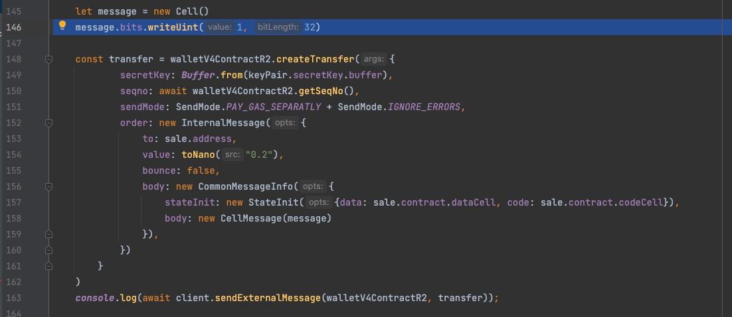This screenshot has width=732, height=317.
Task: Click the stateInit property key on line 157
Action: 190,202
